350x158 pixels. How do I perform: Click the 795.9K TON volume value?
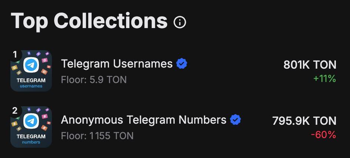[304, 121]
